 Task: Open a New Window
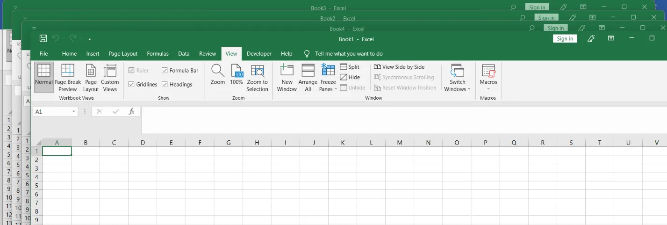[287, 77]
